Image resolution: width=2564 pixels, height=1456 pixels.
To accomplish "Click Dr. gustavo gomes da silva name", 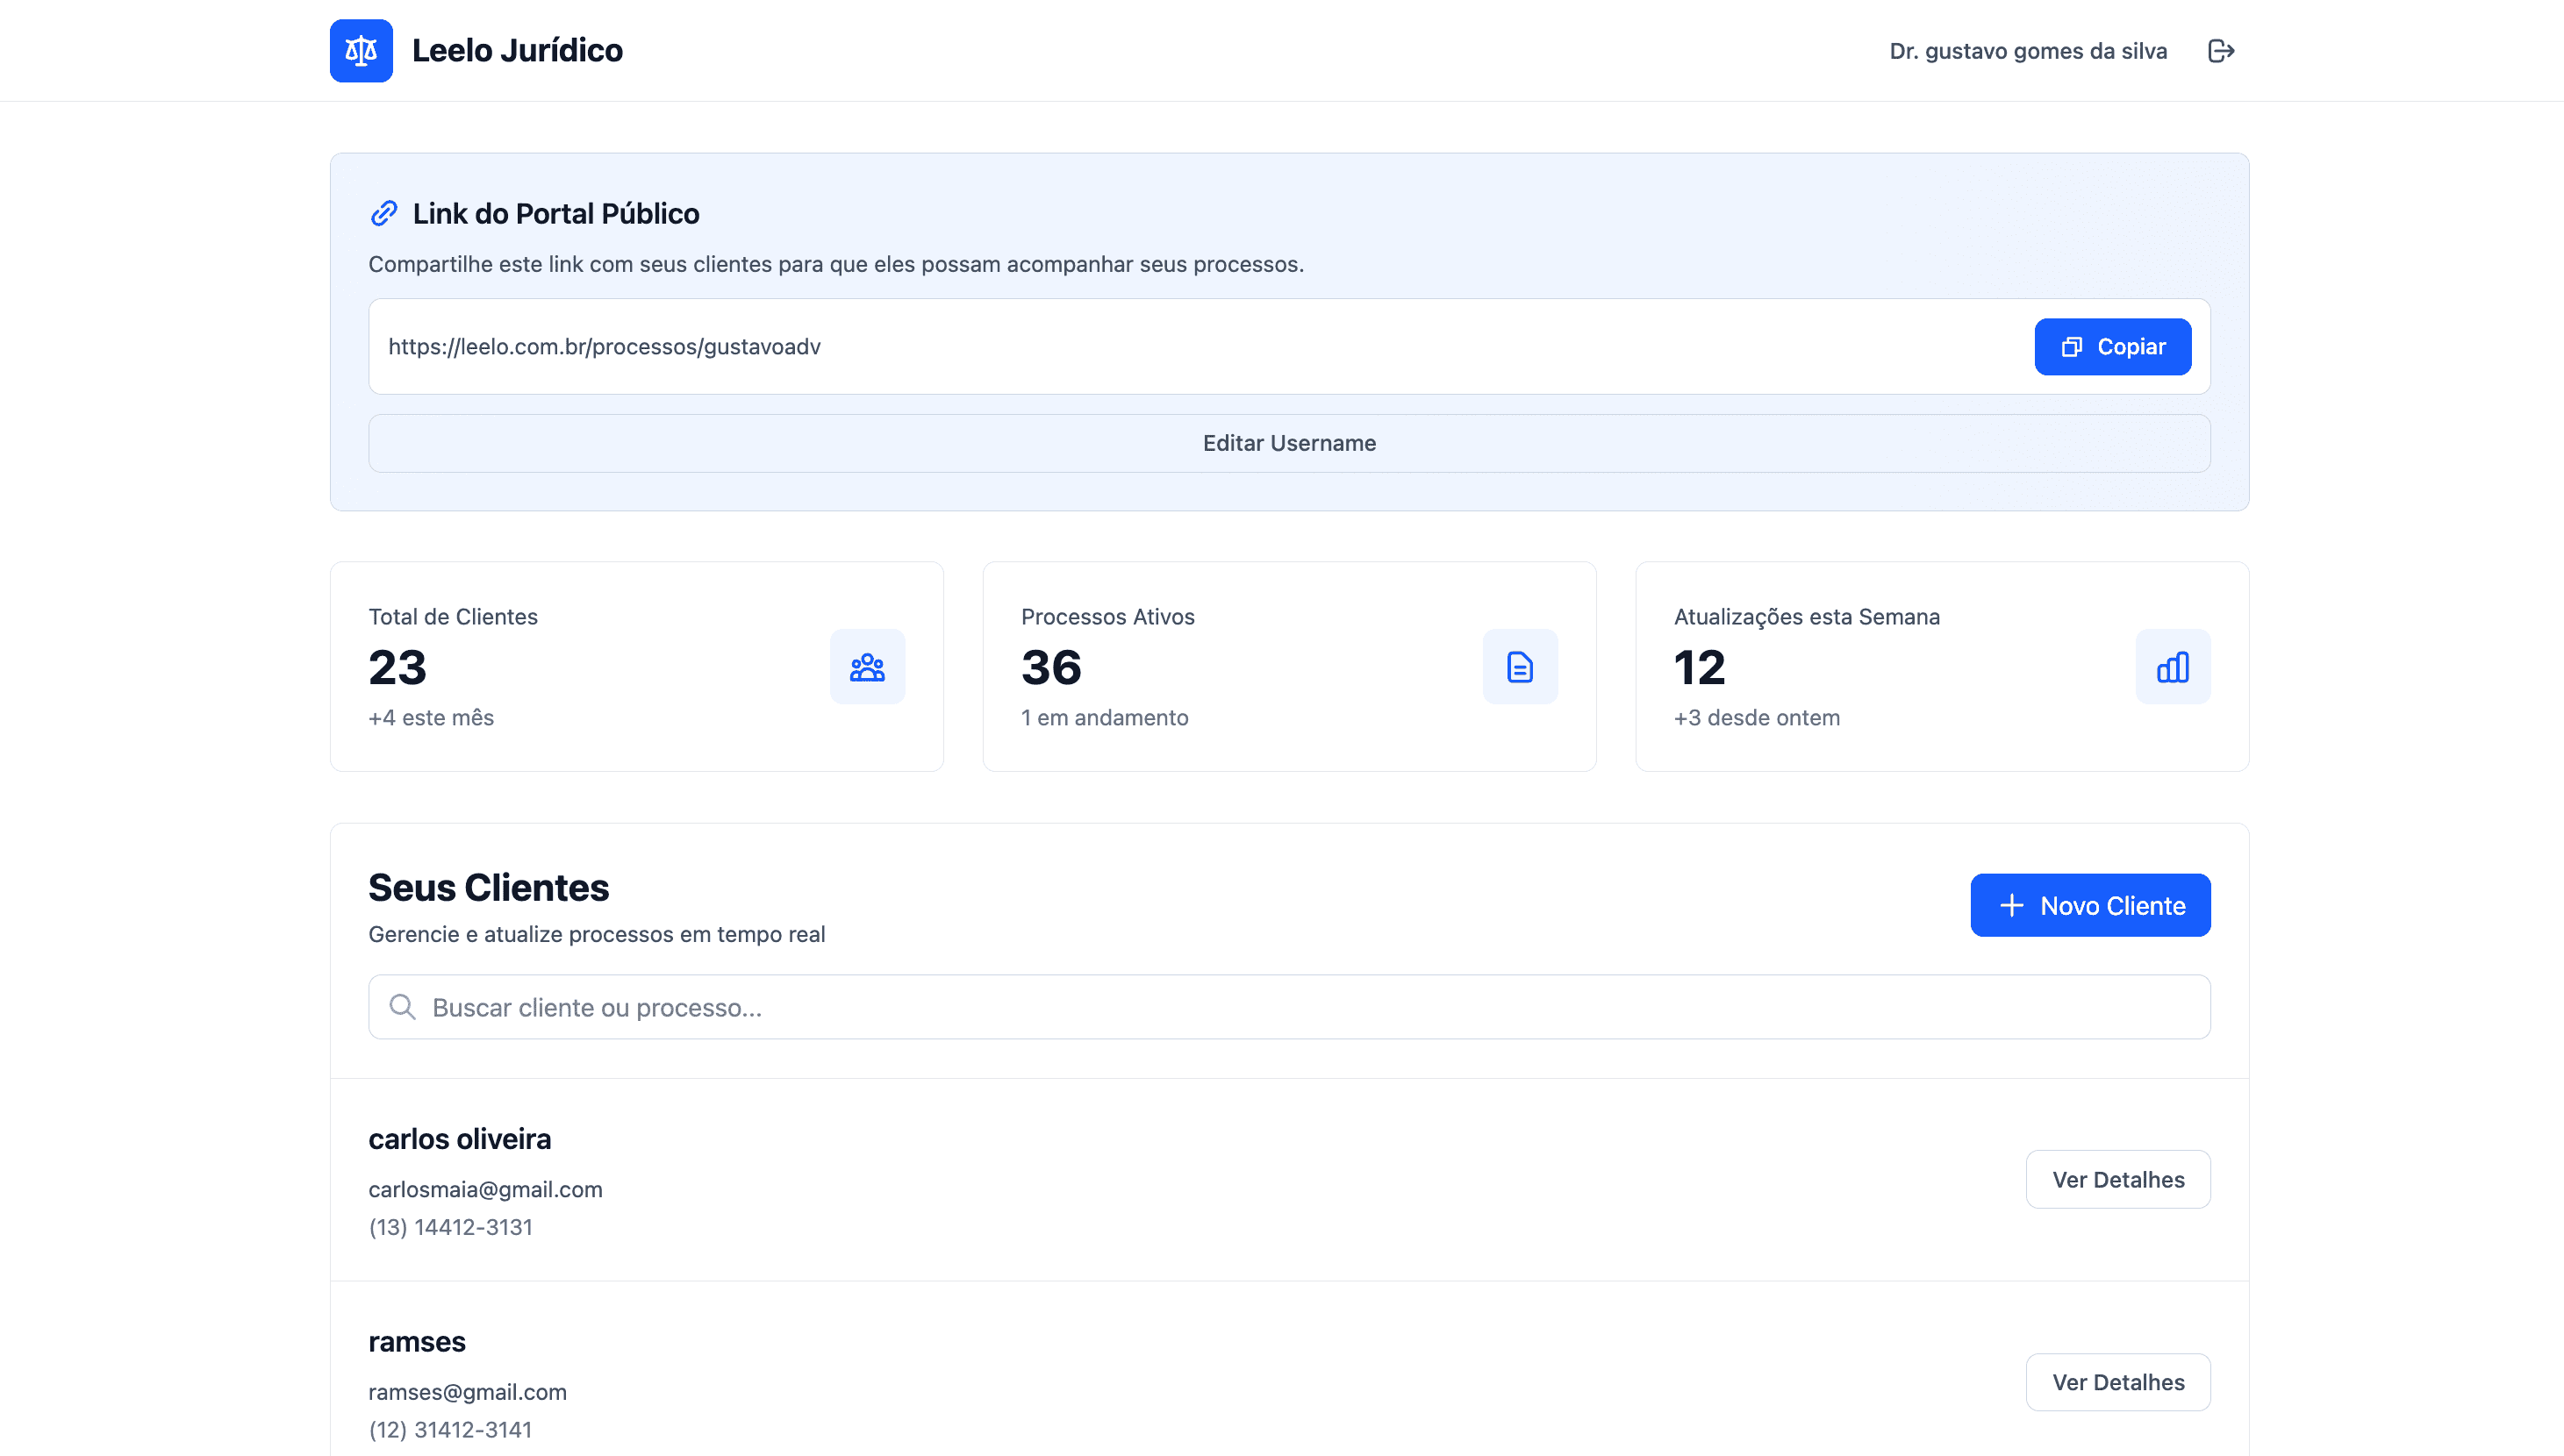I will [x=2028, y=50].
